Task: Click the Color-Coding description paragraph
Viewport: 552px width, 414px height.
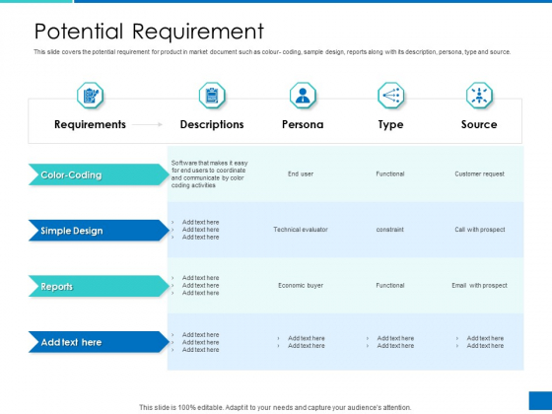Action: (210, 173)
